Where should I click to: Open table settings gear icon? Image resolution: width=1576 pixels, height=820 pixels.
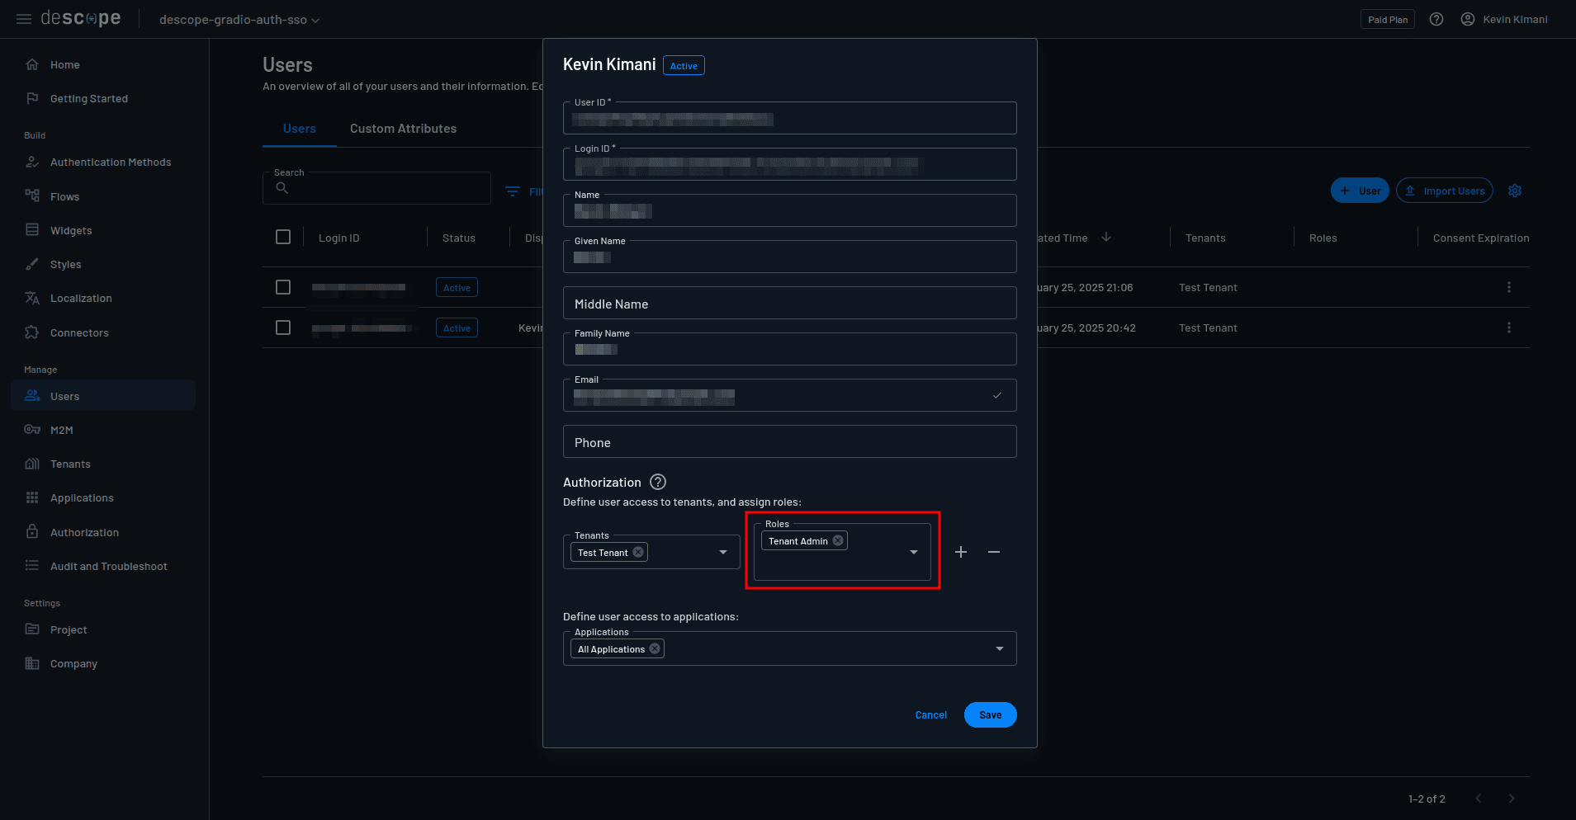[x=1515, y=191]
